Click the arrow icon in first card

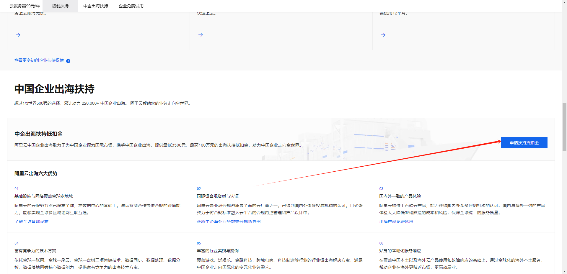coord(18,35)
